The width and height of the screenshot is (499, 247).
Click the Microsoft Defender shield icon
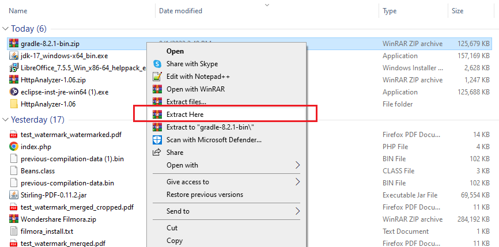(x=157, y=140)
